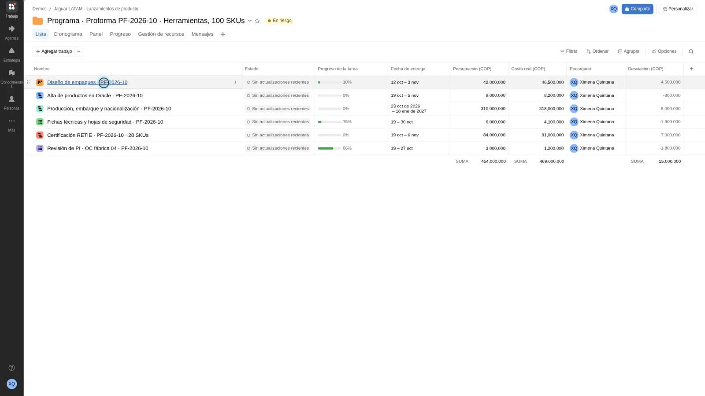The image size is (705, 396).
Task: Click Agregar trabajo button
Action: tap(54, 51)
